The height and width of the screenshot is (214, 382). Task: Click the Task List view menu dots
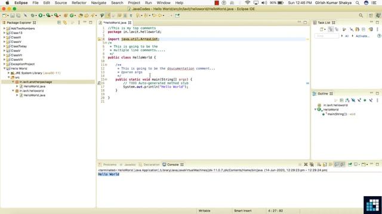[377, 29]
